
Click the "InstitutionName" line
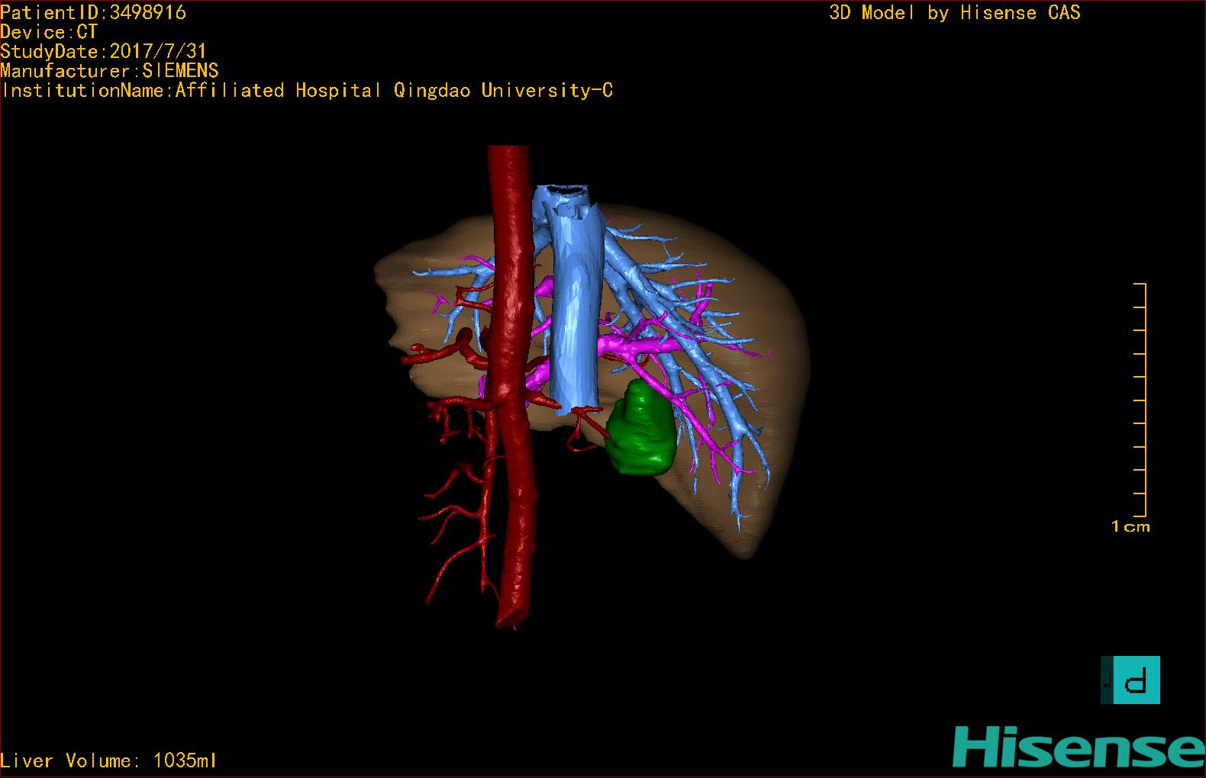(x=307, y=91)
